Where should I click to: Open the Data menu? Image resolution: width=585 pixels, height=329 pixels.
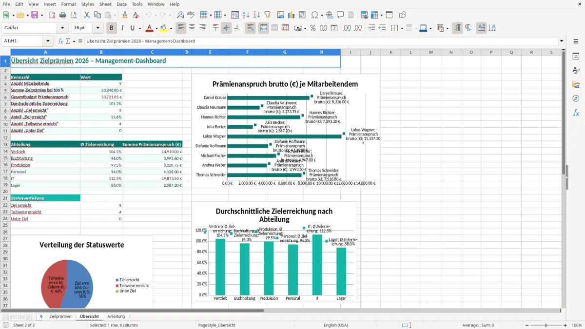121,4
